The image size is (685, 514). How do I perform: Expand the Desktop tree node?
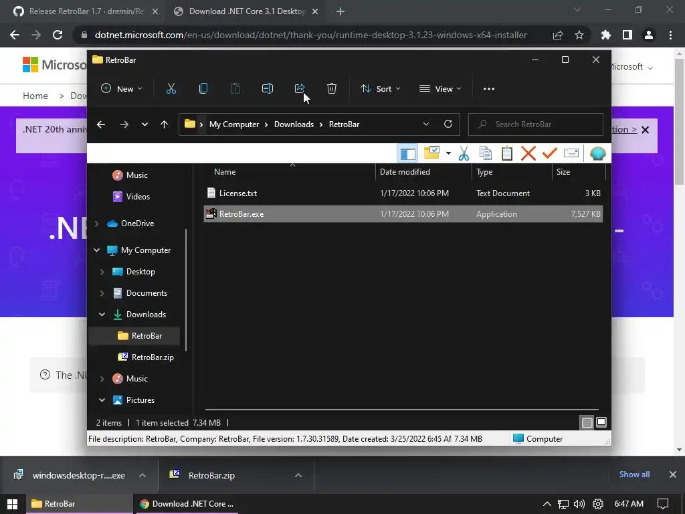(102, 272)
